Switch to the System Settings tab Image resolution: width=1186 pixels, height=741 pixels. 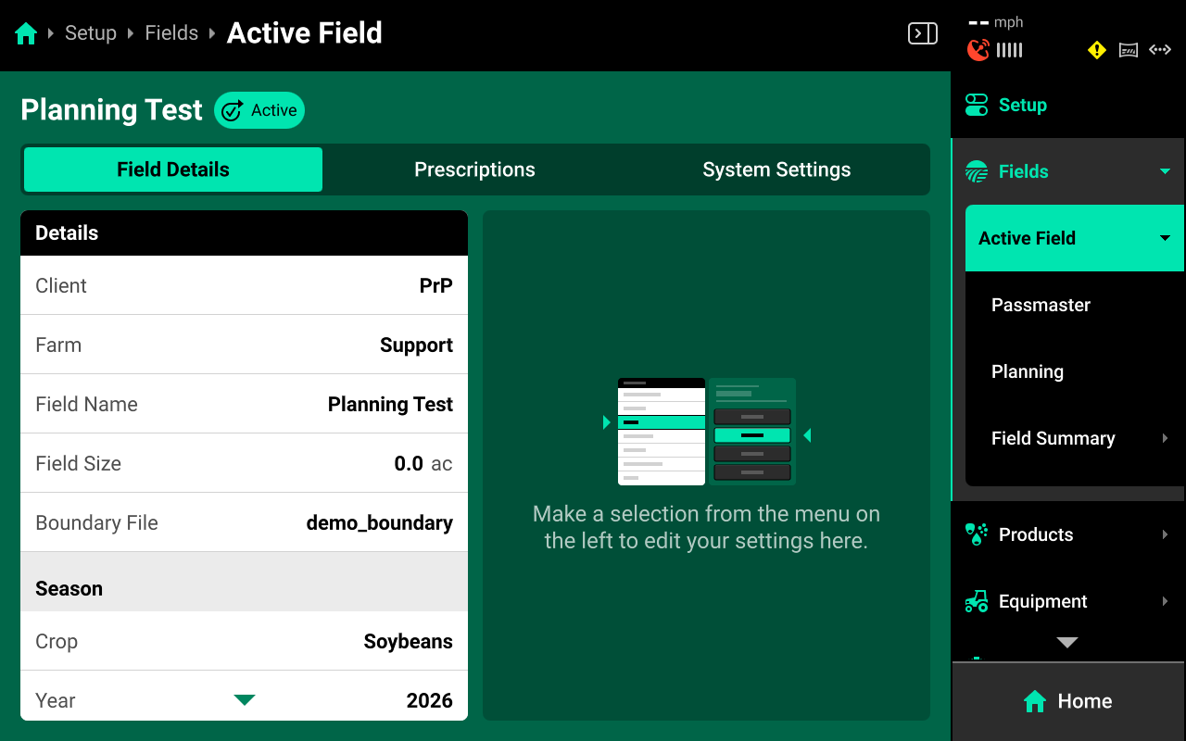click(776, 170)
